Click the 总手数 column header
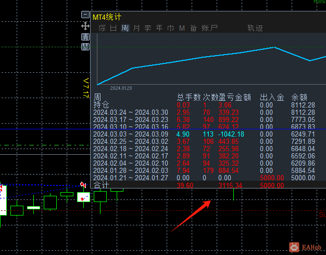Viewport: 326px width, 255px height. pyautogui.click(x=189, y=97)
